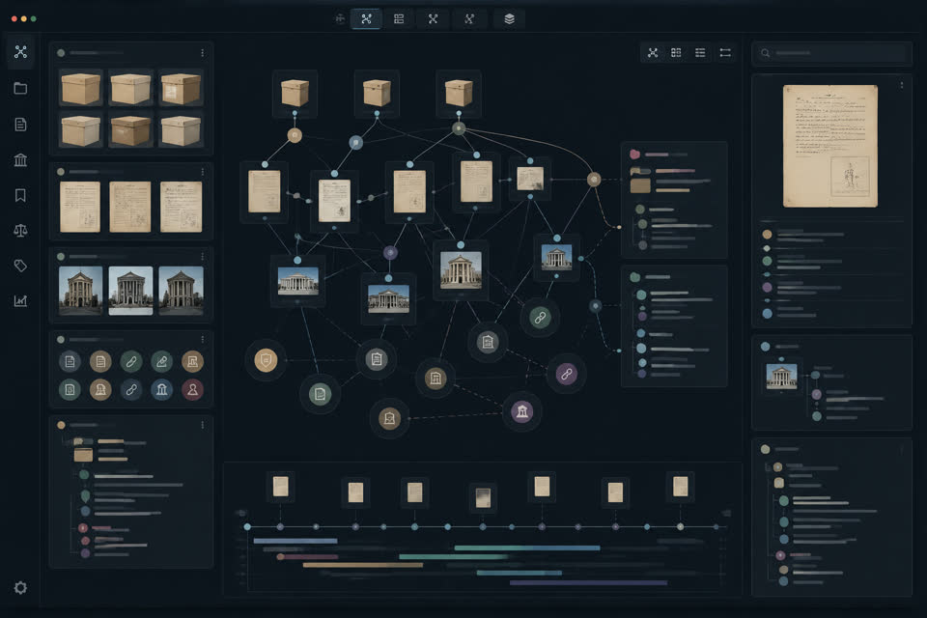Switch canvas to timeline layout view

point(725,53)
